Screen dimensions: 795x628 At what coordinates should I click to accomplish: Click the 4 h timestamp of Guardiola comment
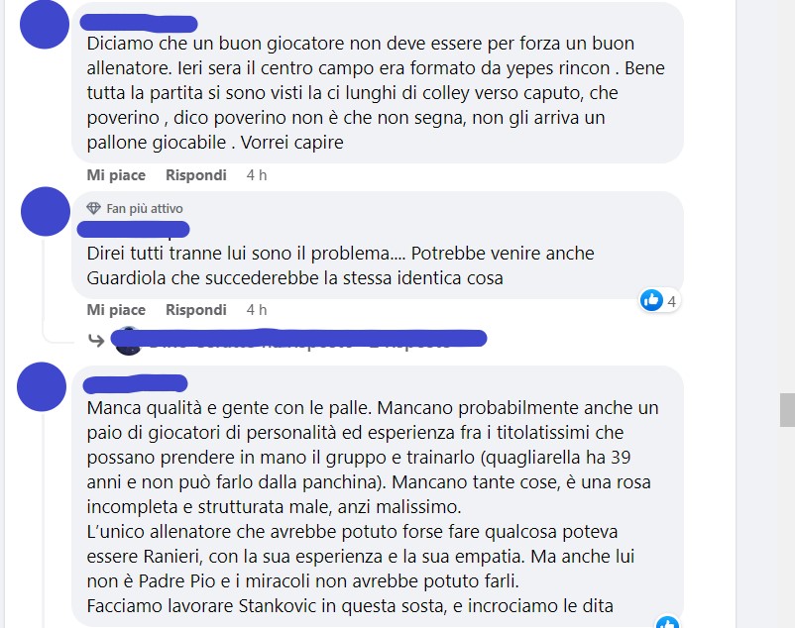click(257, 310)
